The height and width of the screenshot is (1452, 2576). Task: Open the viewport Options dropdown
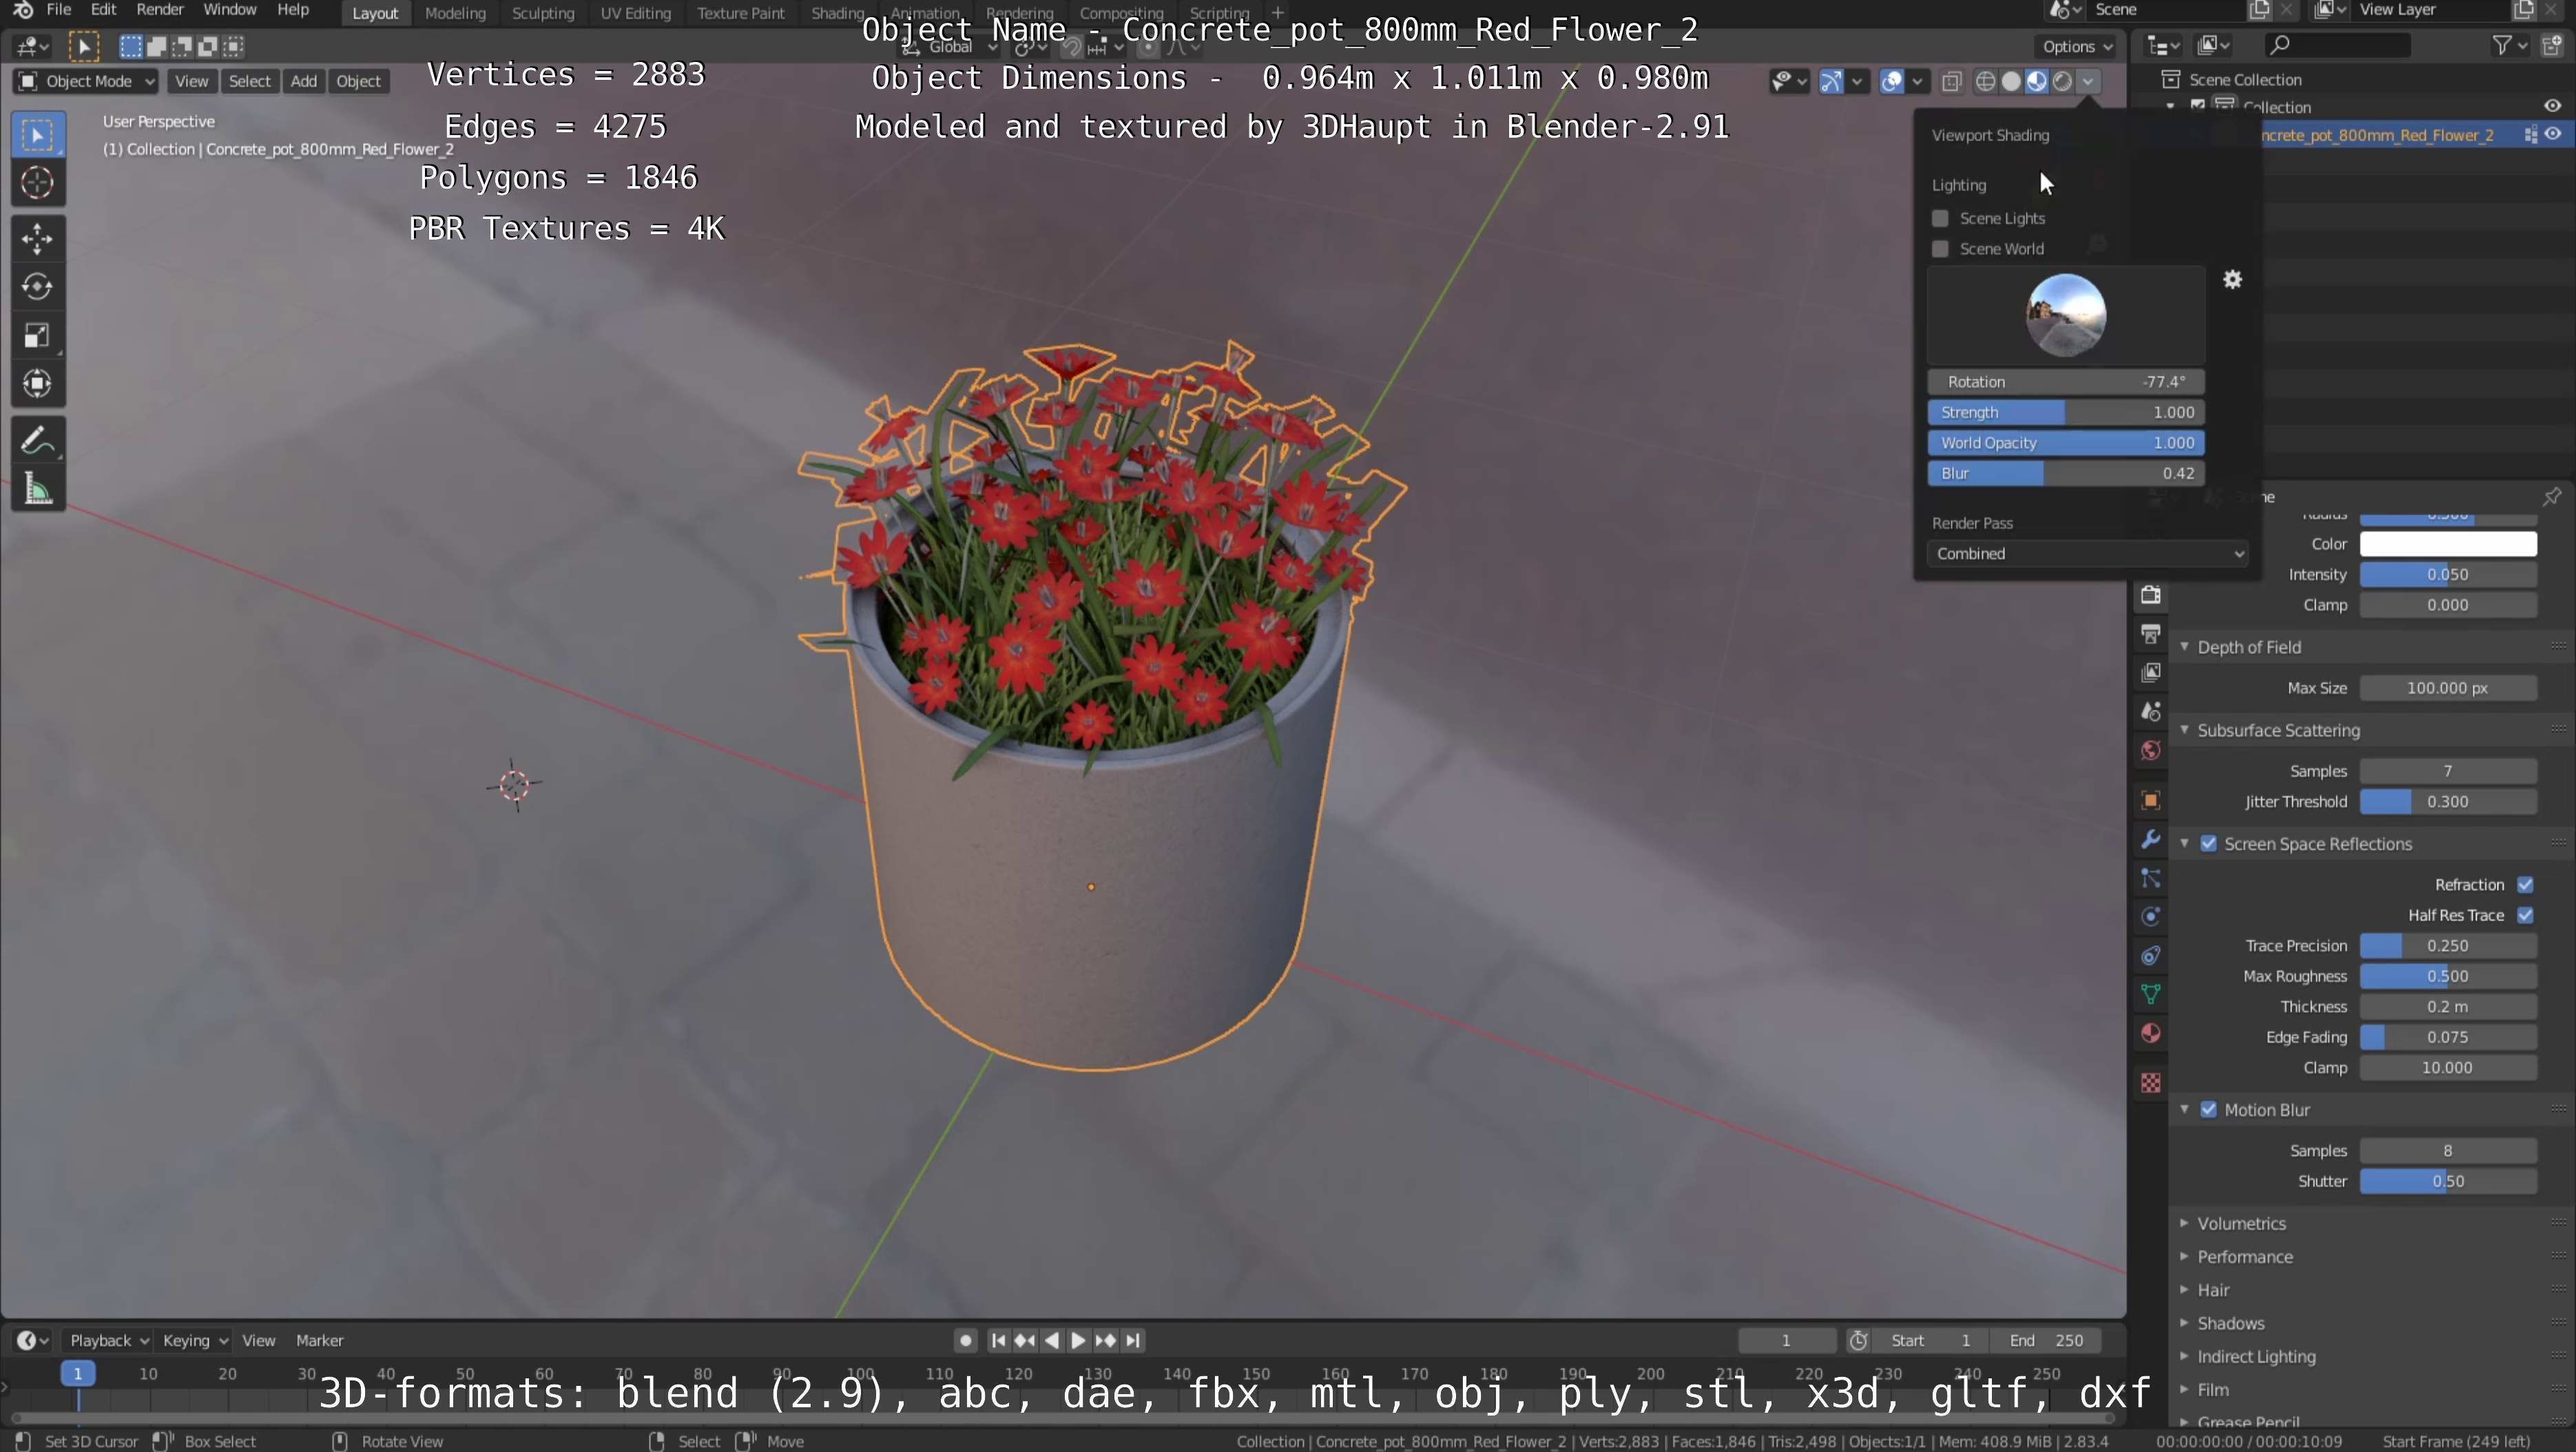pyautogui.click(x=2076, y=47)
